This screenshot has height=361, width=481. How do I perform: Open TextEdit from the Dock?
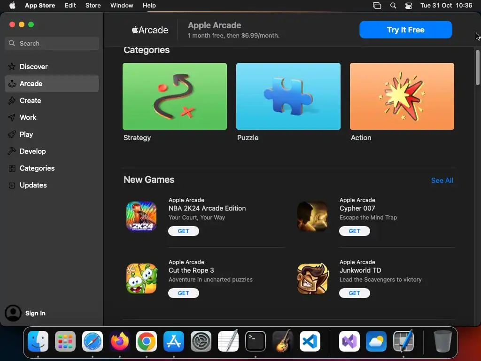pyautogui.click(x=228, y=340)
